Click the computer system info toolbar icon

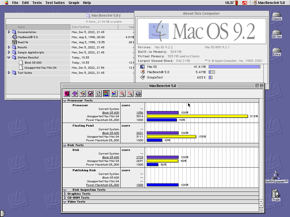[83, 94]
